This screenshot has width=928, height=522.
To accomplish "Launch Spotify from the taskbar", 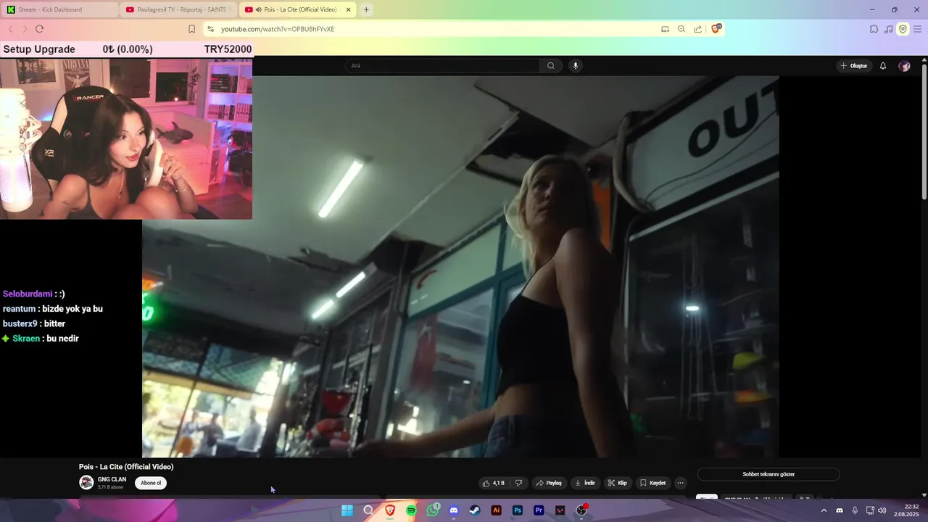I will (411, 510).
